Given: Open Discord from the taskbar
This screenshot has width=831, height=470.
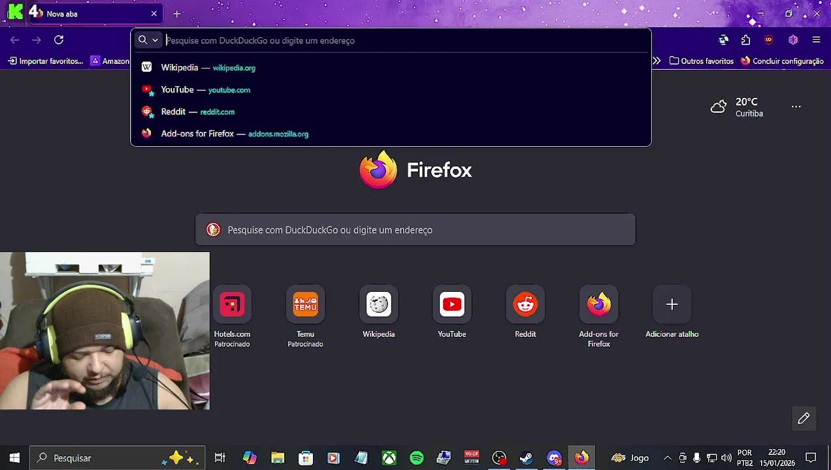Looking at the screenshot, I should coord(554,458).
